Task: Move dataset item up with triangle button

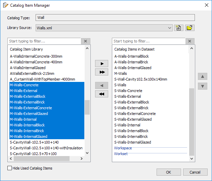Action: click(203, 77)
